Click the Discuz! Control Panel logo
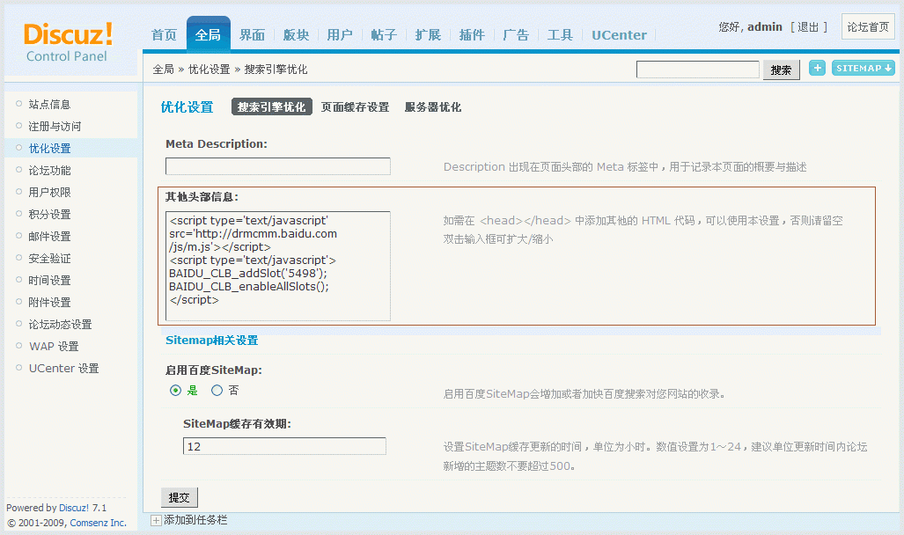Viewport: 904px width, 535px height. (68, 42)
